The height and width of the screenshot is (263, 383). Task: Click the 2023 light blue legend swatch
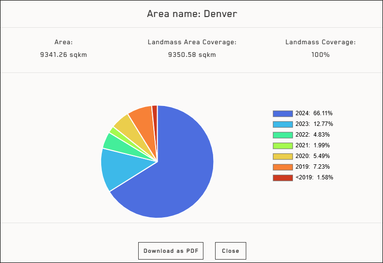(x=282, y=124)
